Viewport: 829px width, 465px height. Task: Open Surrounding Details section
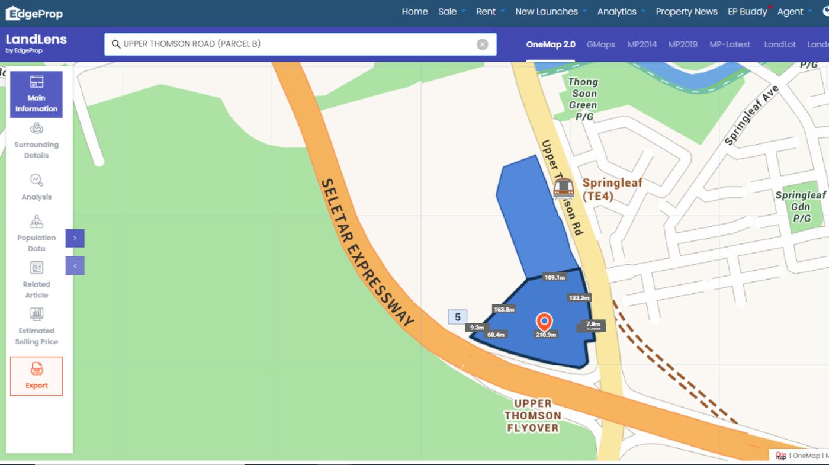pyautogui.click(x=36, y=140)
